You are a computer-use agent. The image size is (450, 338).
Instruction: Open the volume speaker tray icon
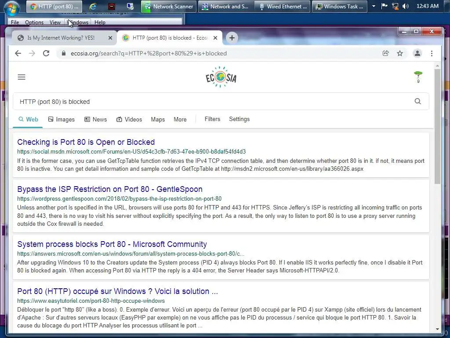405,6
